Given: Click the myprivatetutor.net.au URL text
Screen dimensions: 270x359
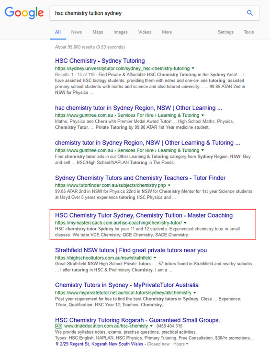Looking at the screenshot, I should click(123, 292).
